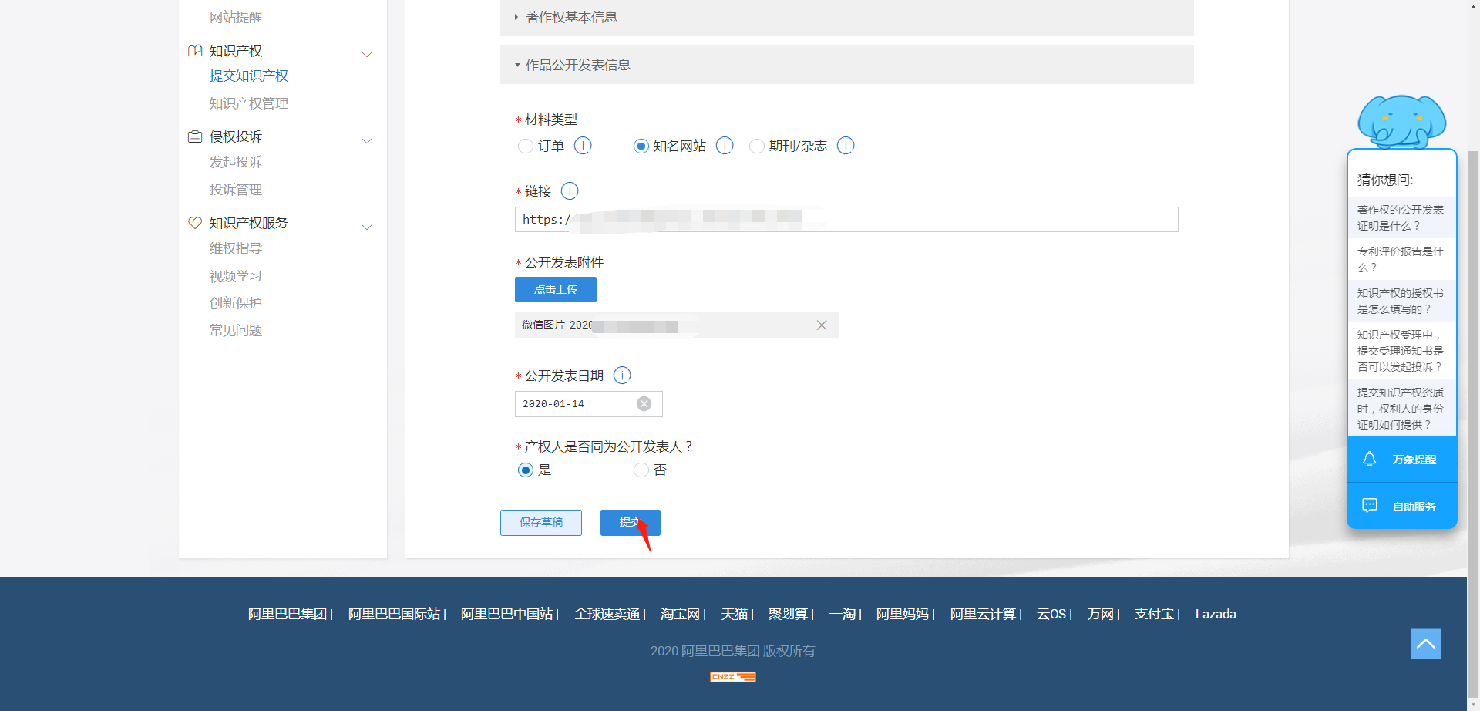Open 支付宝 footer link
Viewport: 1480px width, 711px height.
tap(1155, 614)
